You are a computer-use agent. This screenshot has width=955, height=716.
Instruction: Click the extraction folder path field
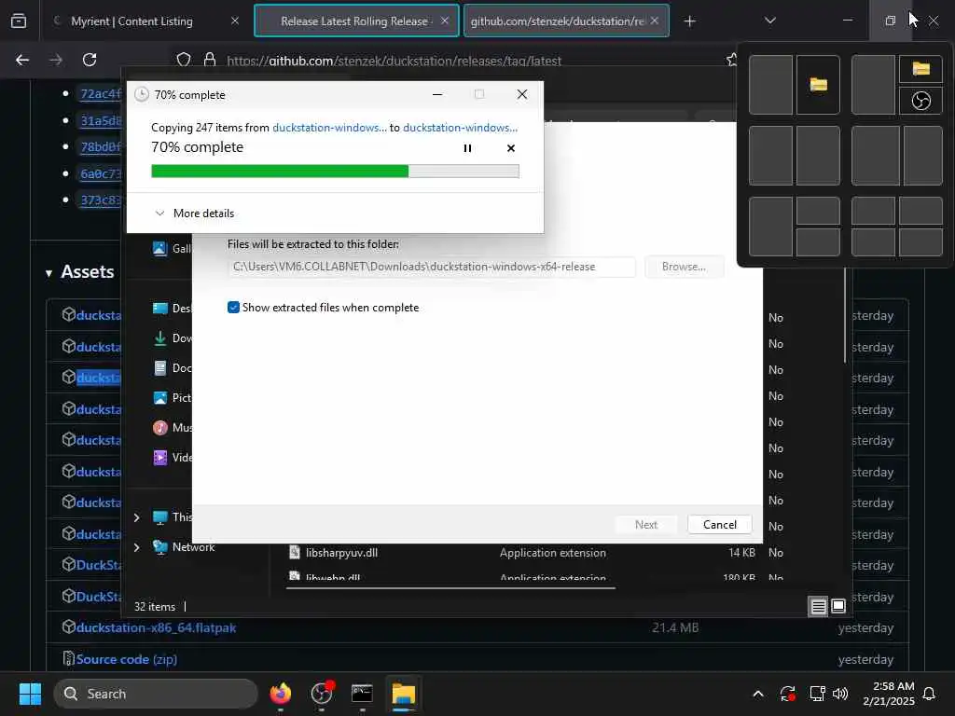(x=431, y=267)
